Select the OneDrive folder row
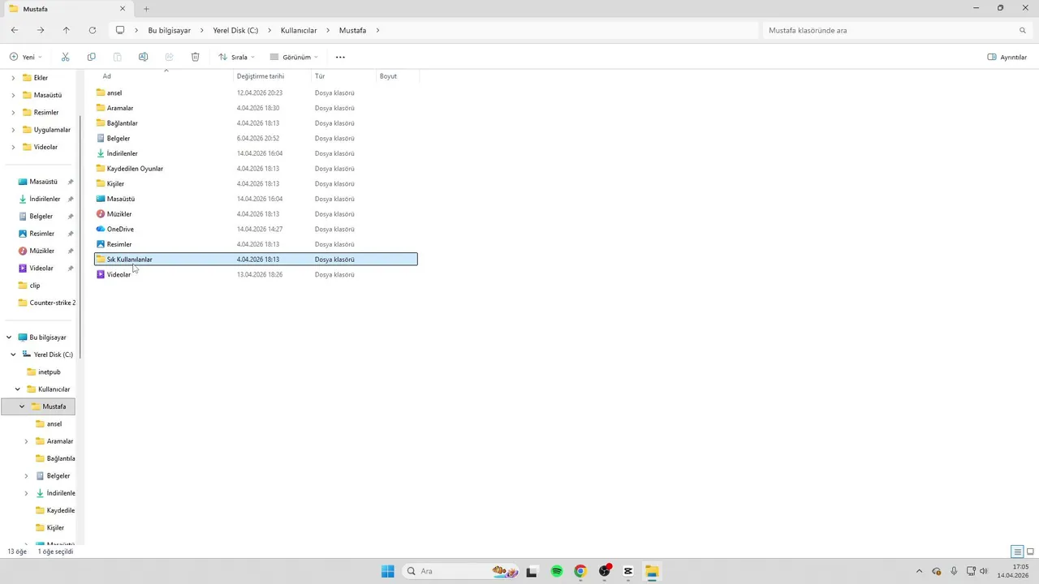The height and width of the screenshot is (584, 1039). pyautogui.click(x=256, y=229)
